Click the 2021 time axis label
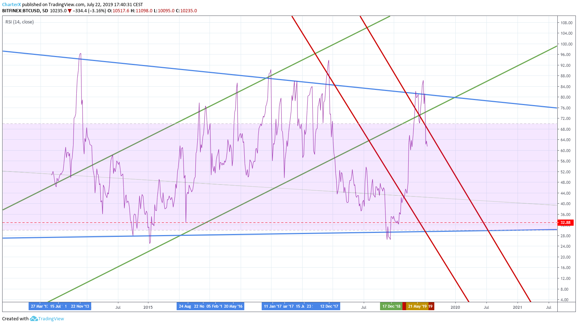This screenshot has height=325, width=578. point(518,307)
